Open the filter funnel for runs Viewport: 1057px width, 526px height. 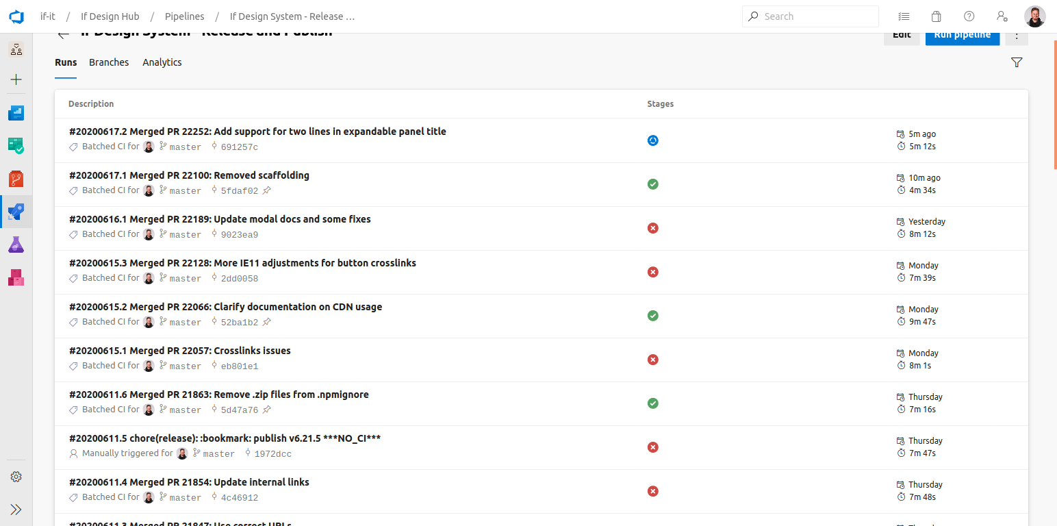coord(1017,62)
